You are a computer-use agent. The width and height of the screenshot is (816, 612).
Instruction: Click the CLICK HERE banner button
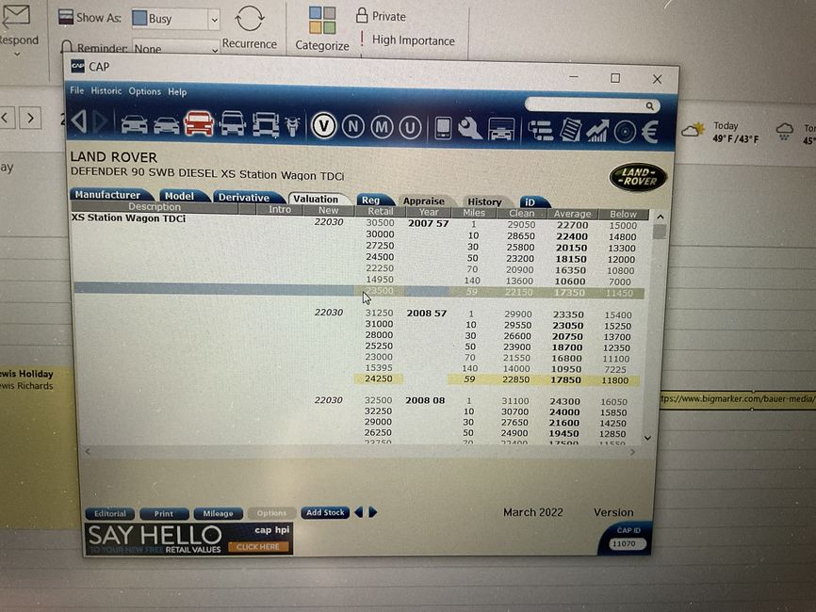258,547
